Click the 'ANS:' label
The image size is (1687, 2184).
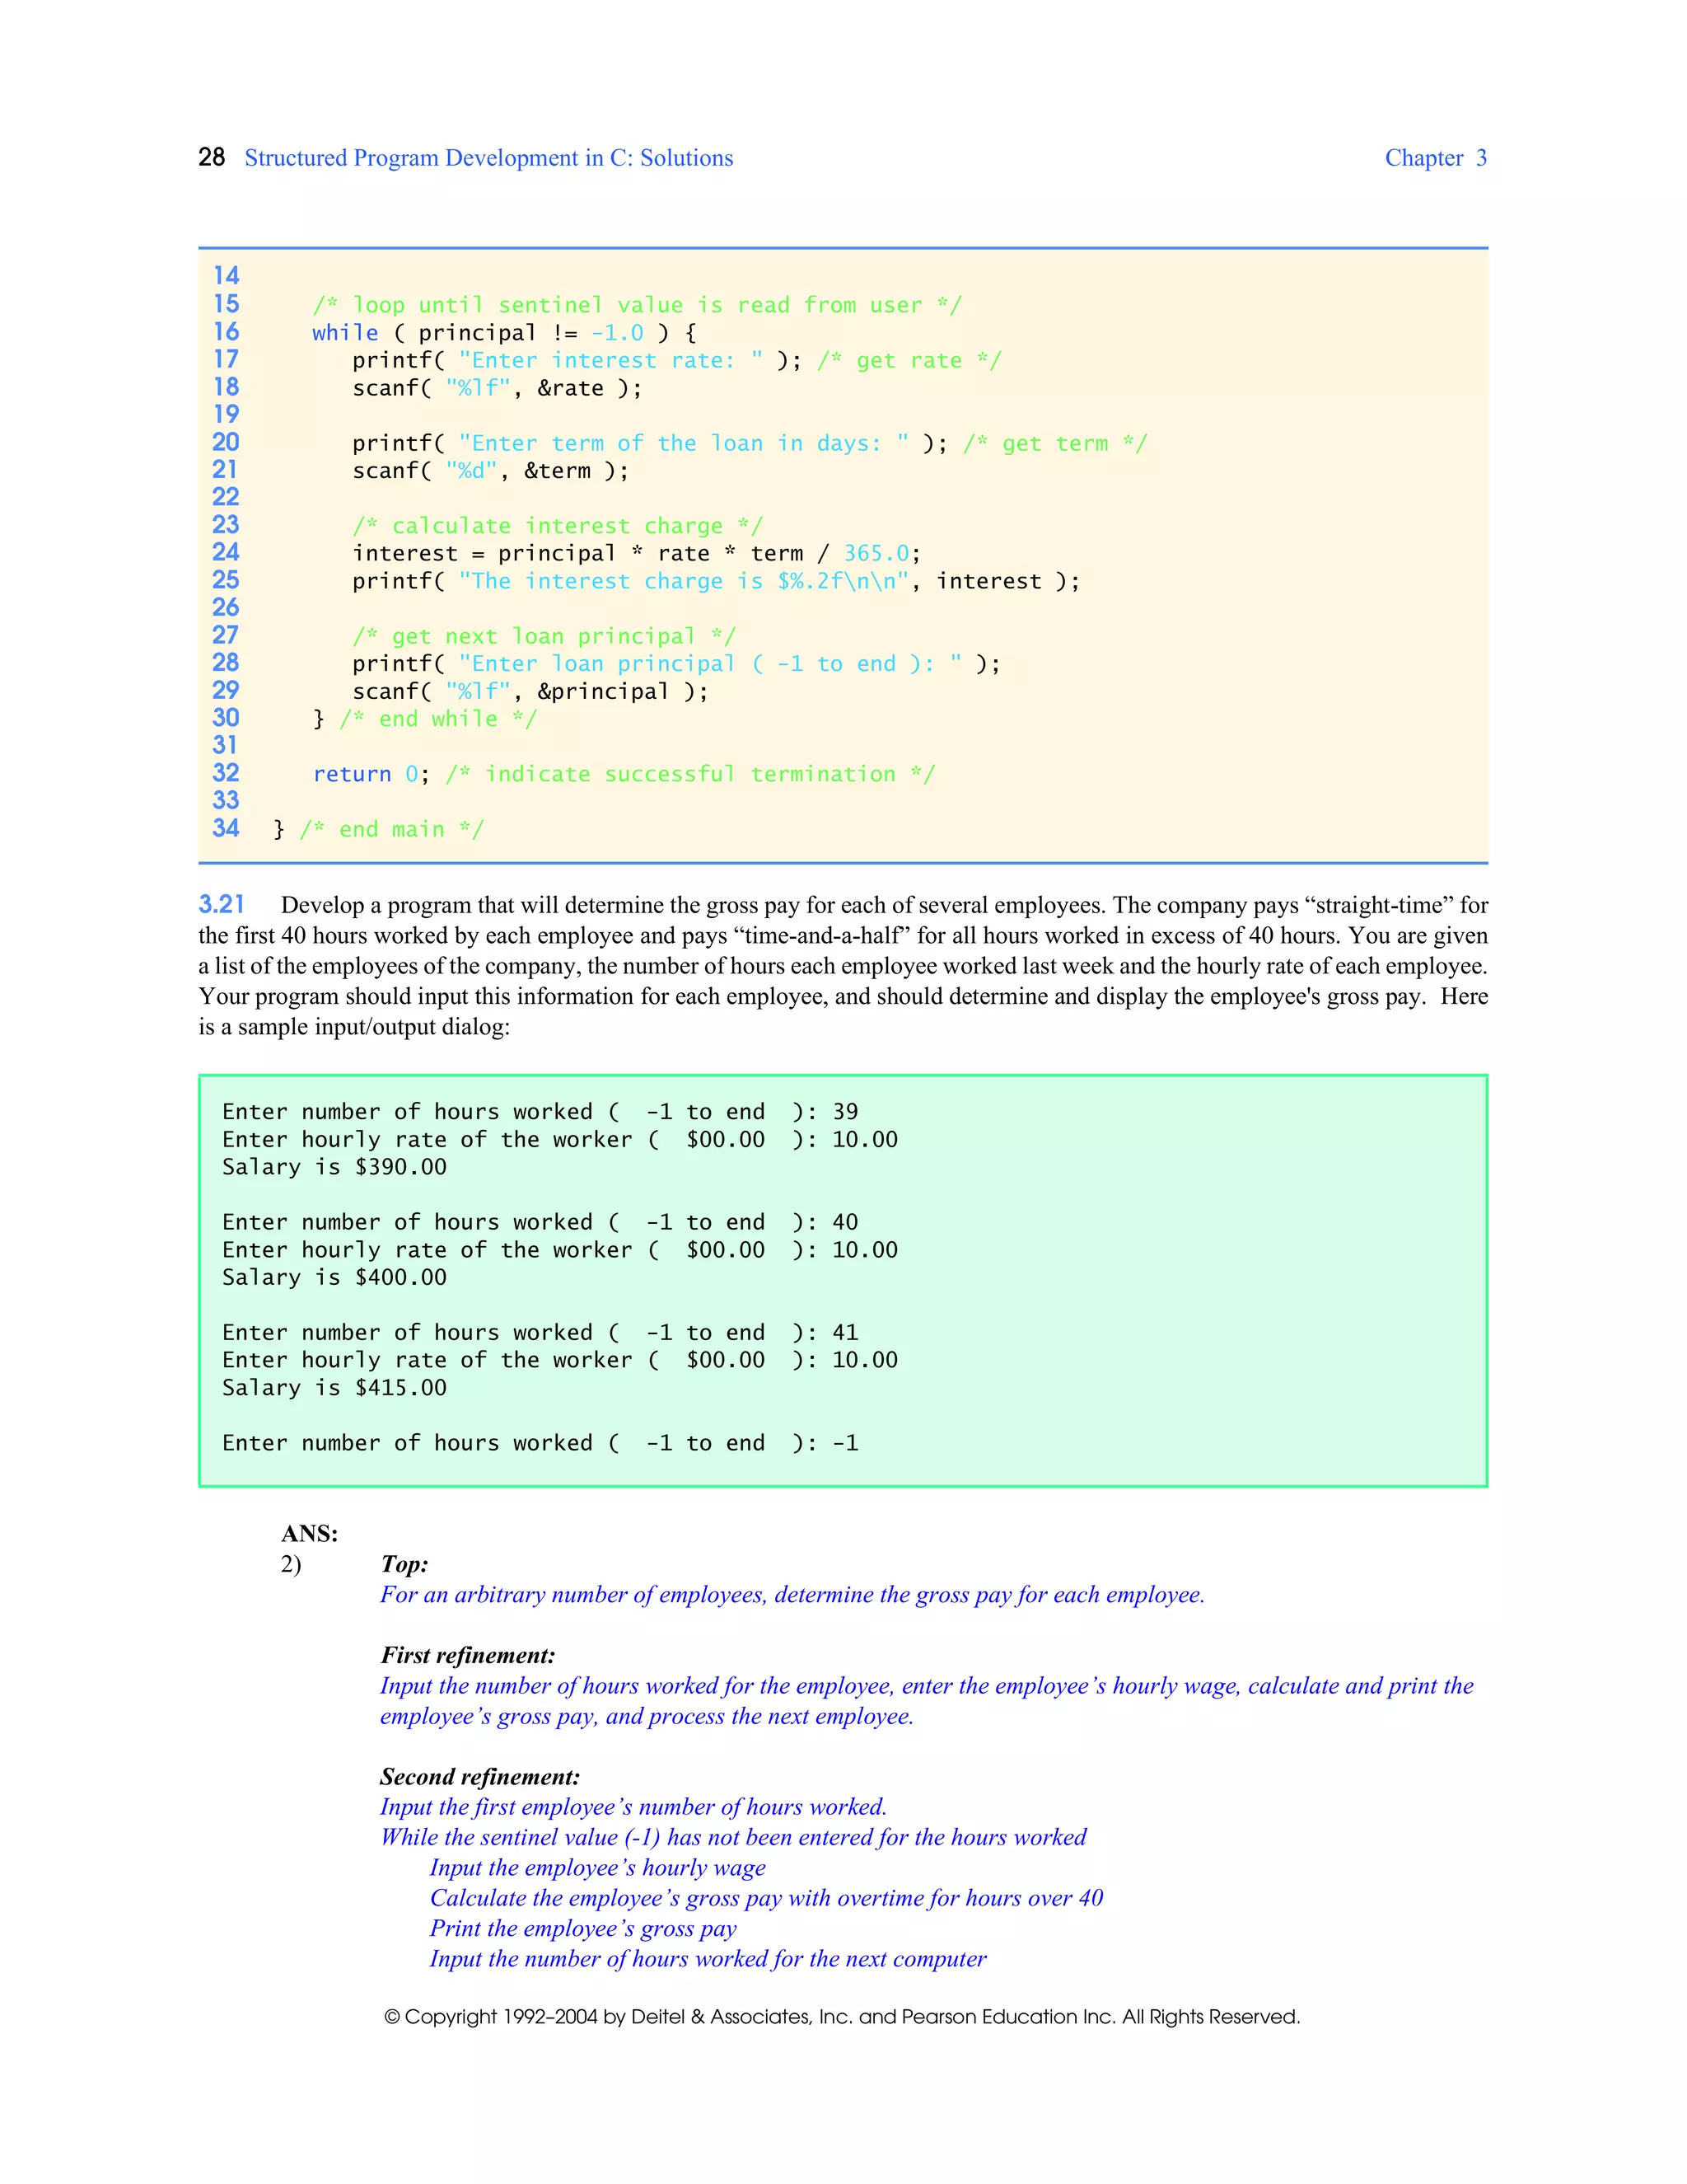tap(309, 1533)
